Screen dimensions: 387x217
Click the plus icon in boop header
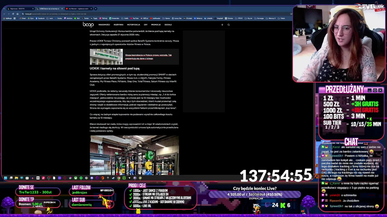coord(222,25)
